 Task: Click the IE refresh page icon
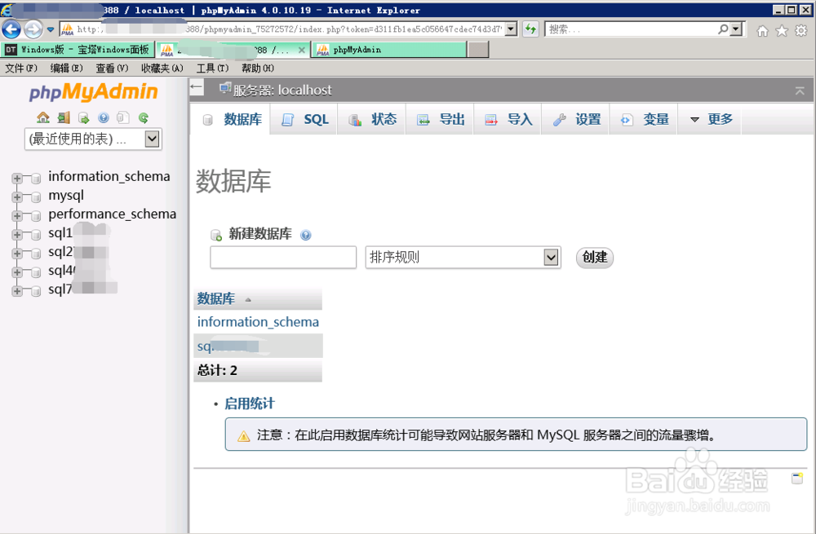pyautogui.click(x=530, y=29)
